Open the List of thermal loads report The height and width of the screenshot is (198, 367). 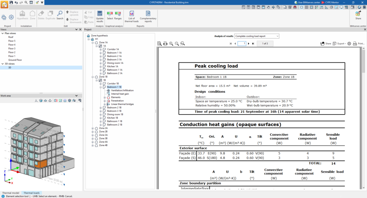[132, 16]
